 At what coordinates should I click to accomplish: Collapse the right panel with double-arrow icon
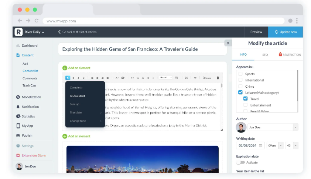(228, 43)
